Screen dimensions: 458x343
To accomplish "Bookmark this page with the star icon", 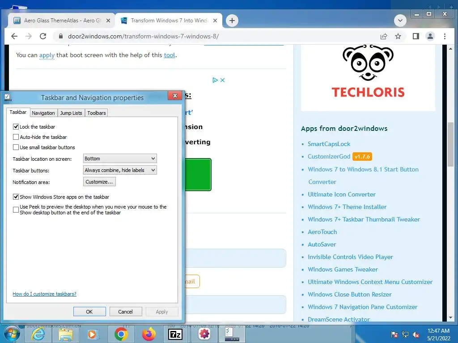I will coord(398,36).
